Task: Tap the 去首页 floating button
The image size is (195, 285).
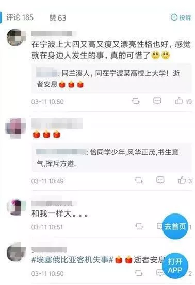Action: [x=175, y=226]
